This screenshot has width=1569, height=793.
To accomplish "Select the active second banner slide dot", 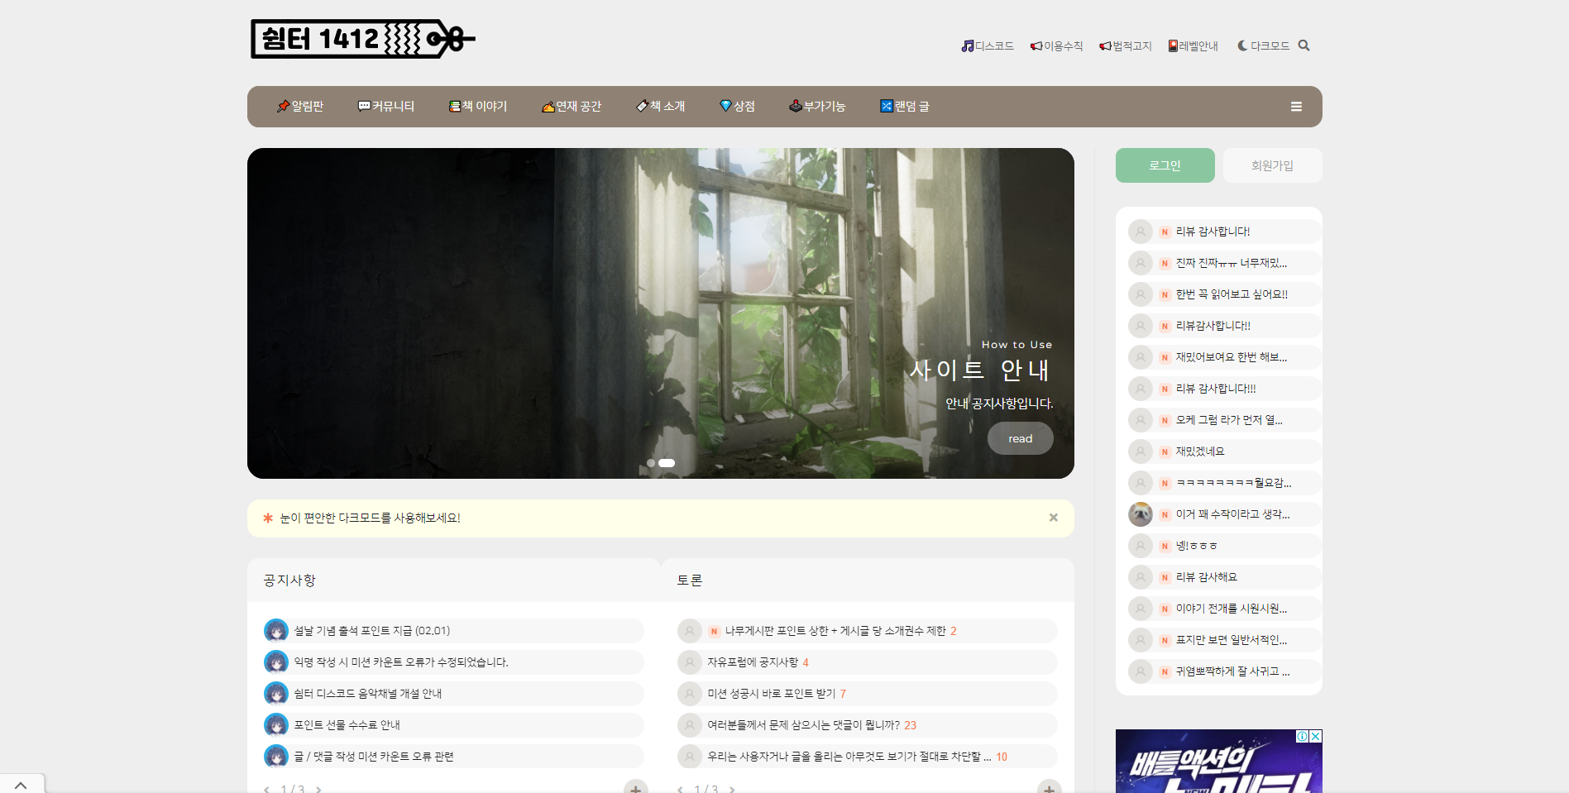I will pyautogui.click(x=667, y=463).
